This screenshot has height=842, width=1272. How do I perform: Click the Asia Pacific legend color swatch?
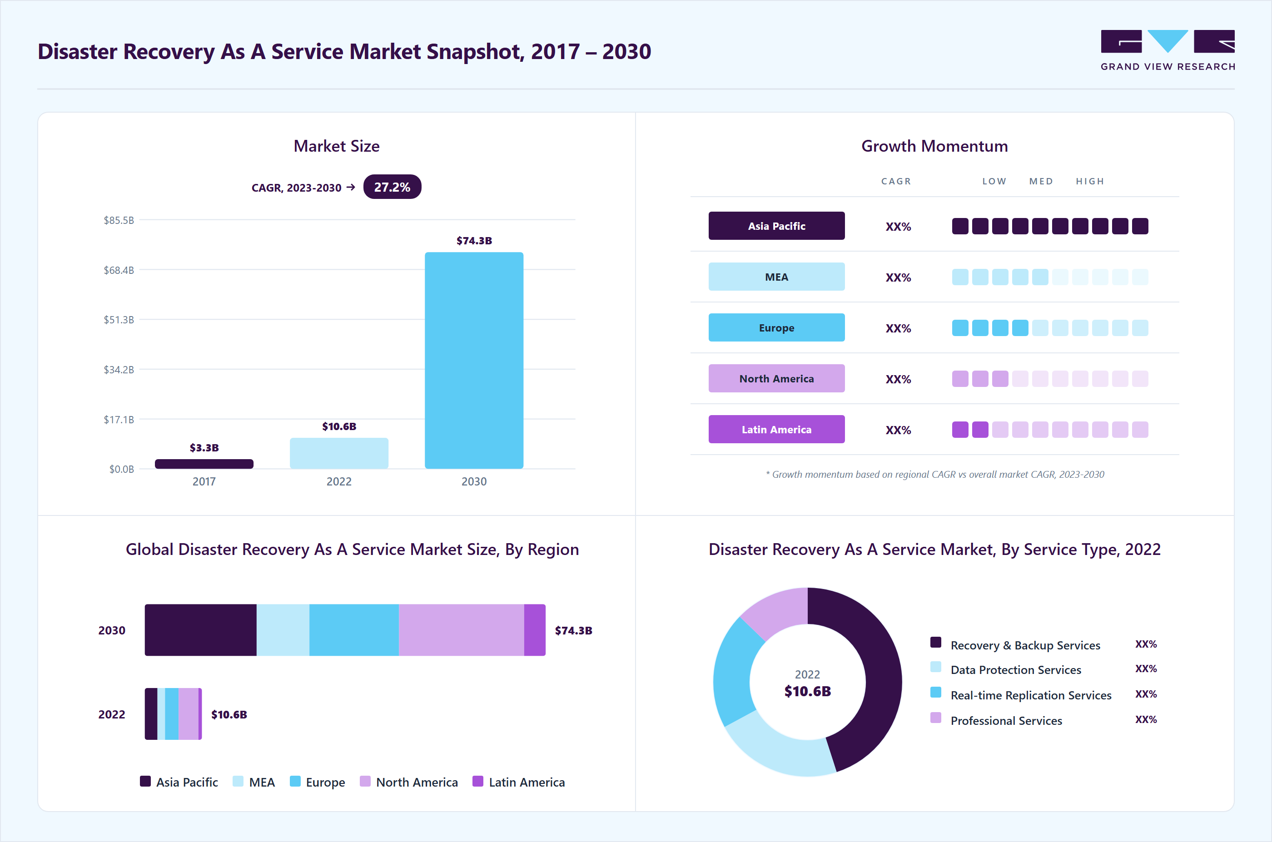click(x=145, y=781)
